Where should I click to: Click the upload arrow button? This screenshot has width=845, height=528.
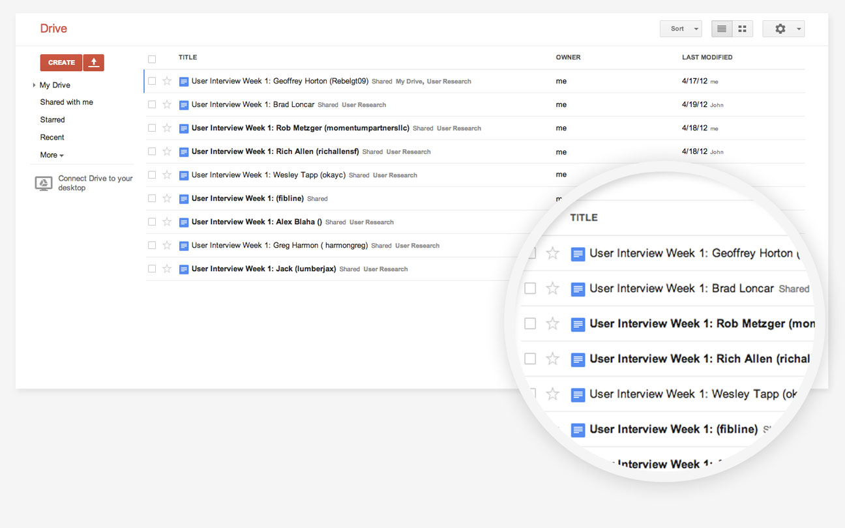[94, 63]
